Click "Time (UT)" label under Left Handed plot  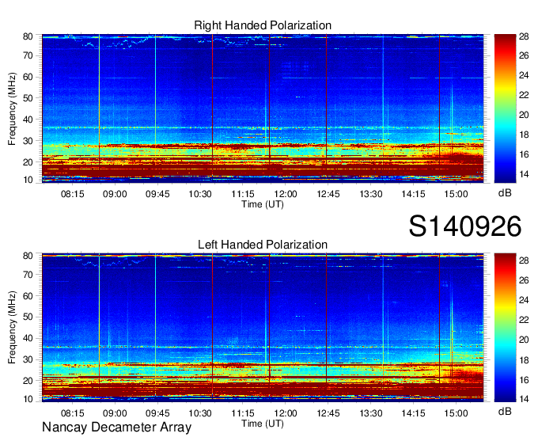coord(263,424)
